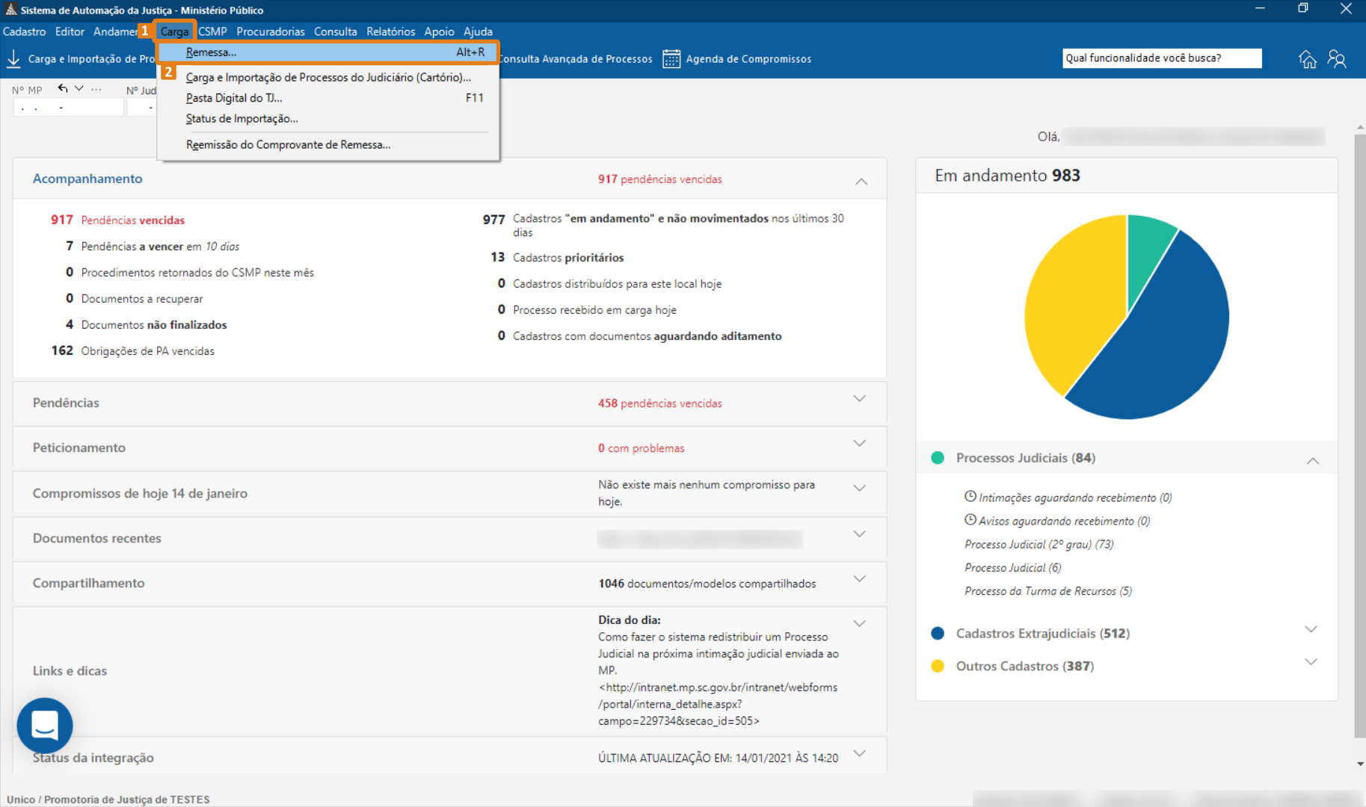Expand the Pendências section
Image resolution: width=1366 pixels, height=807 pixels.
(x=859, y=400)
